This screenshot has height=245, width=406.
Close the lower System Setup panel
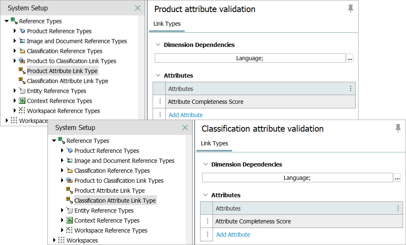185,127
